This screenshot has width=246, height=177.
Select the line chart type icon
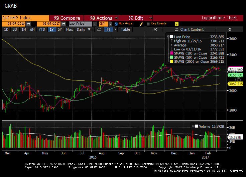(99, 29)
